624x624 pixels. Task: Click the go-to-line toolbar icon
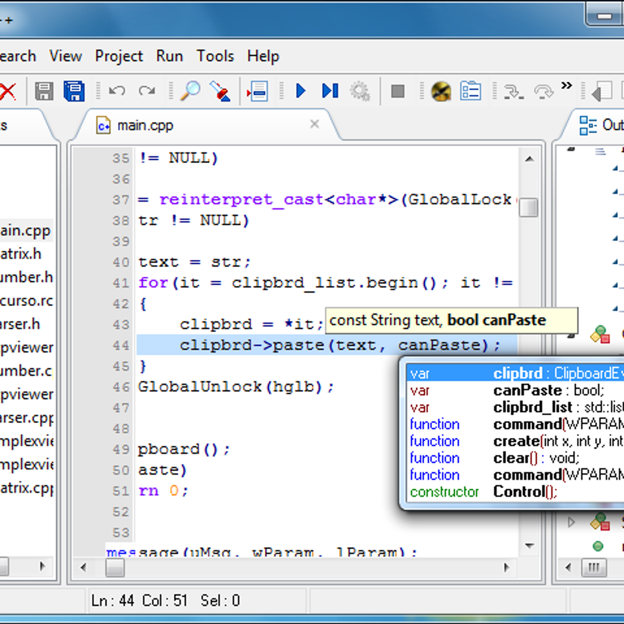point(257,91)
